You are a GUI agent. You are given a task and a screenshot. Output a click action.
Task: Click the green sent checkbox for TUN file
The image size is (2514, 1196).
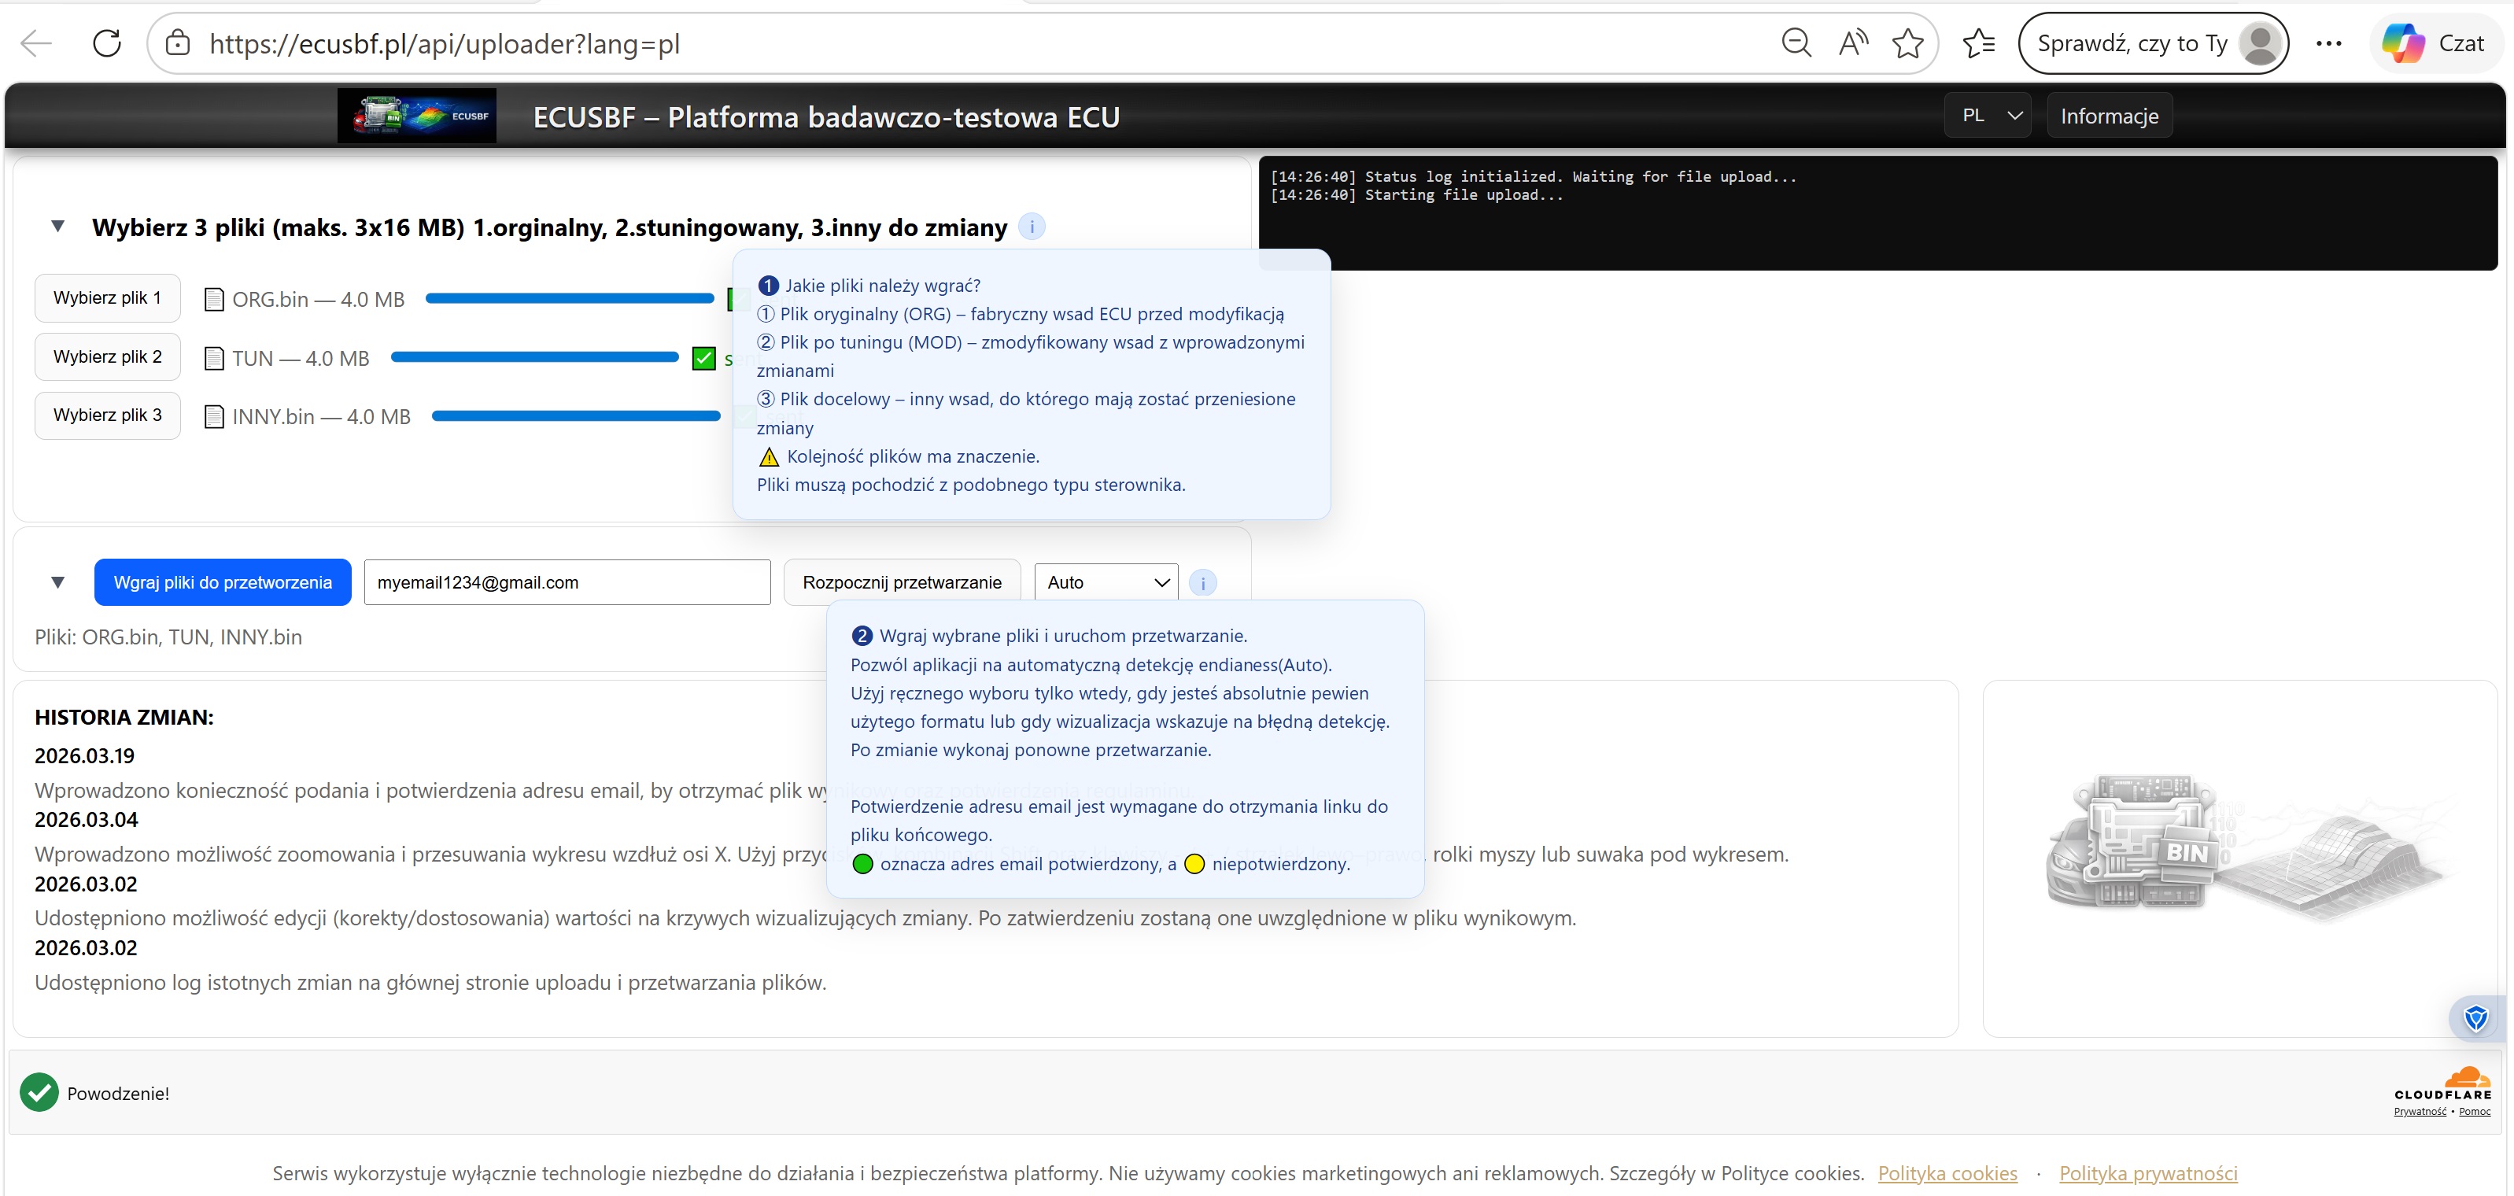[703, 358]
